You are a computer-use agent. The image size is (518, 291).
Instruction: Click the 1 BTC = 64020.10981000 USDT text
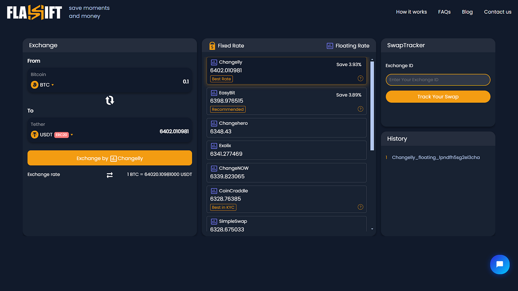(159, 174)
